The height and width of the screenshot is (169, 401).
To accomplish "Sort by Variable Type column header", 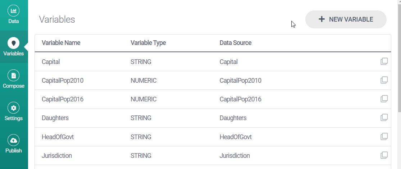I will [x=148, y=43].
